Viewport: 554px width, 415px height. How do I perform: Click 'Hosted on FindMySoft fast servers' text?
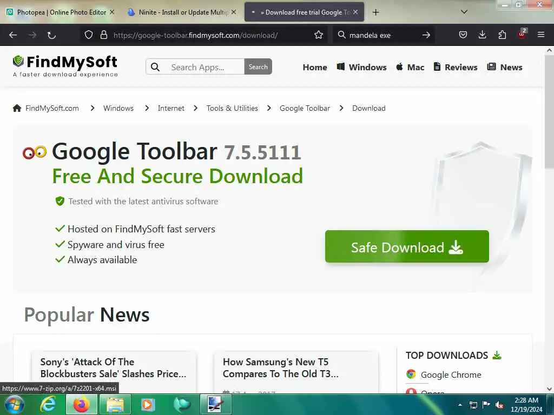click(141, 229)
